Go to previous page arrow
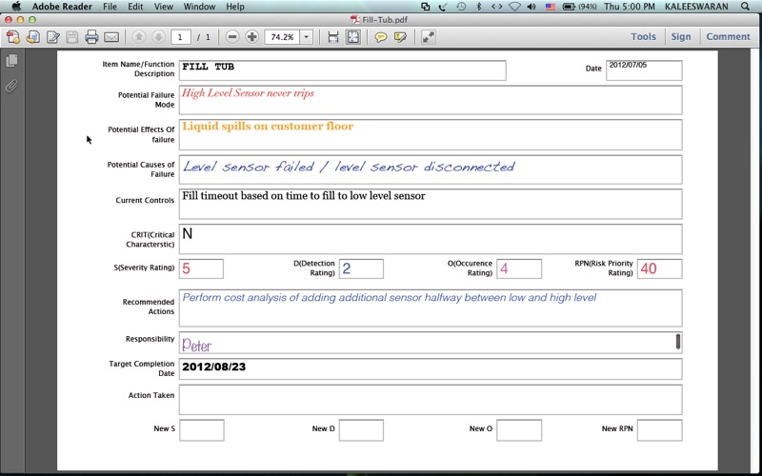 pyautogui.click(x=138, y=37)
